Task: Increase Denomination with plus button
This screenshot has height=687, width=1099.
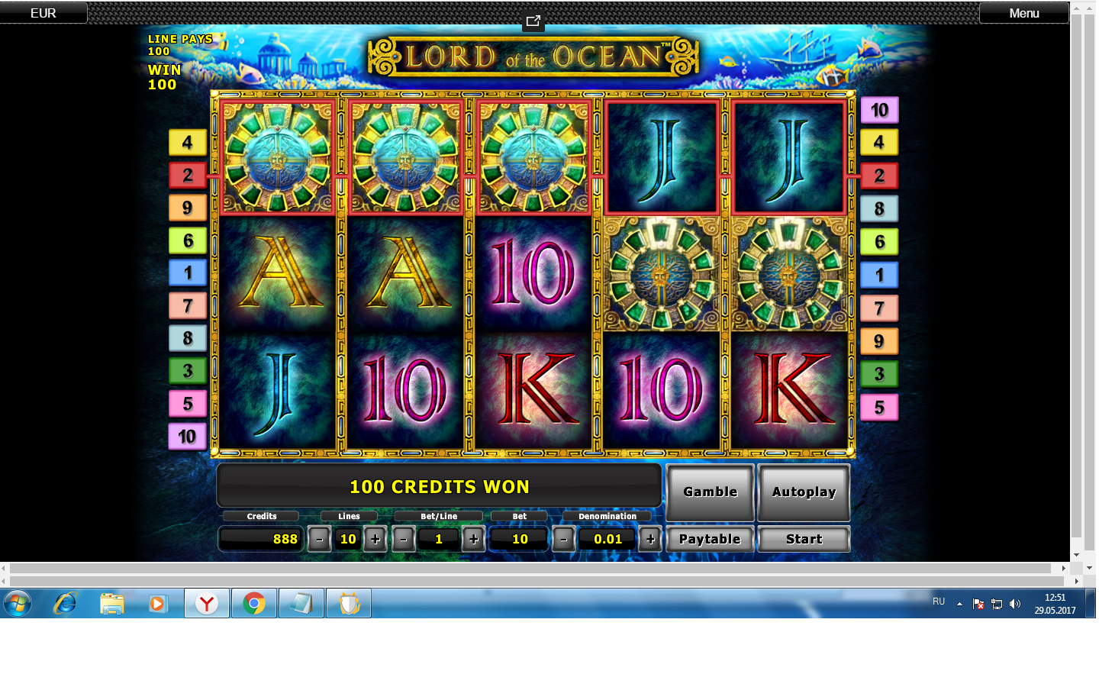Action: (x=650, y=539)
